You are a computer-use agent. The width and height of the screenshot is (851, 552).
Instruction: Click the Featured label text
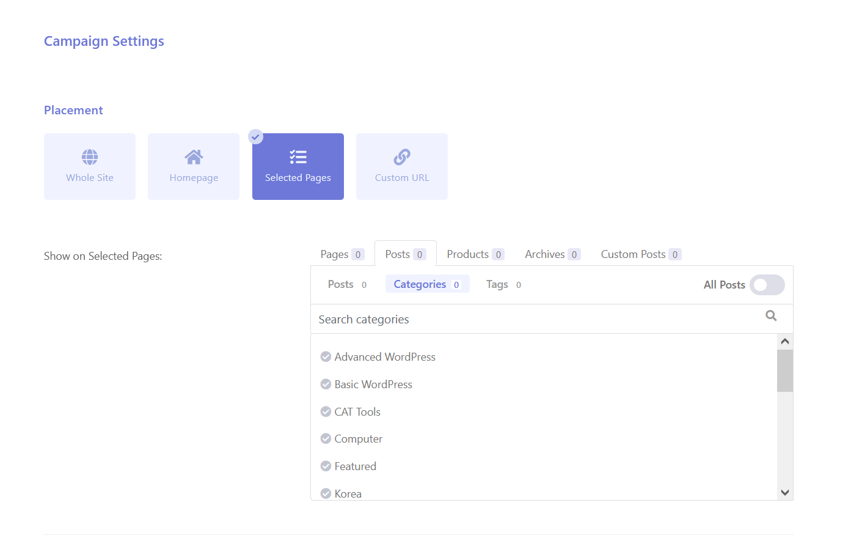click(x=355, y=466)
